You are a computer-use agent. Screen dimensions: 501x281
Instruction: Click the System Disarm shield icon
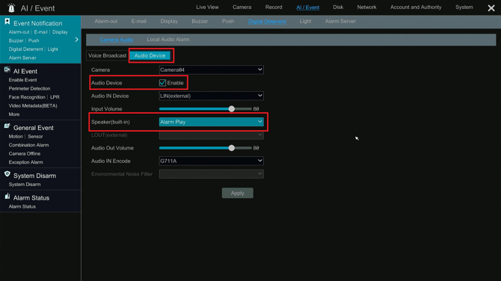click(7, 174)
